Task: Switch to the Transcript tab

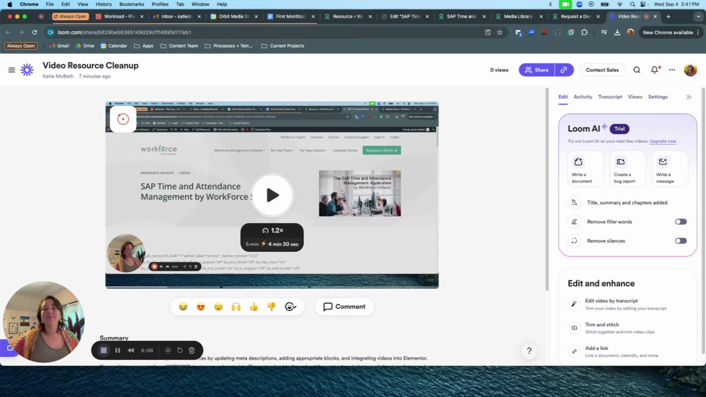Action: click(610, 97)
